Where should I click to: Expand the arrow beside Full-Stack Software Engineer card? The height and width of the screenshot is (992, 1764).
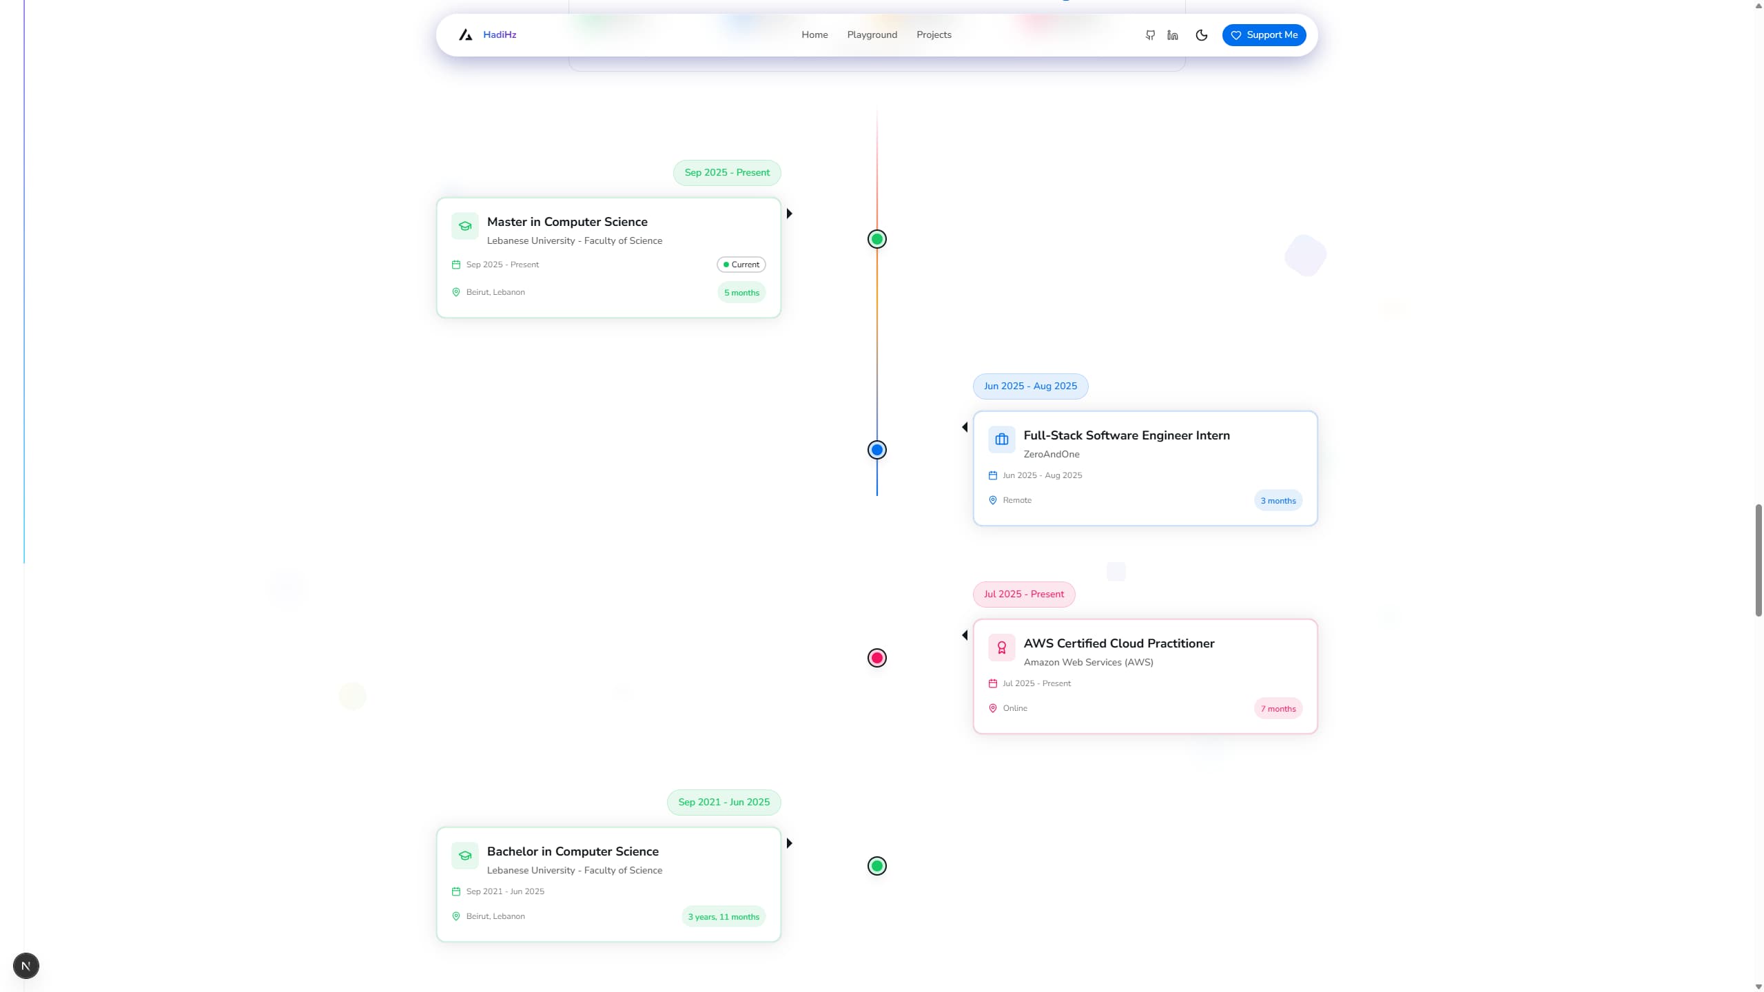[x=965, y=426]
